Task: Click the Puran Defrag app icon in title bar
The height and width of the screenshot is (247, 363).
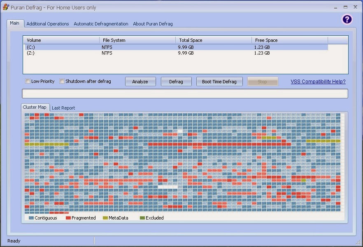Action: pyautogui.click(x=6, y=7)
